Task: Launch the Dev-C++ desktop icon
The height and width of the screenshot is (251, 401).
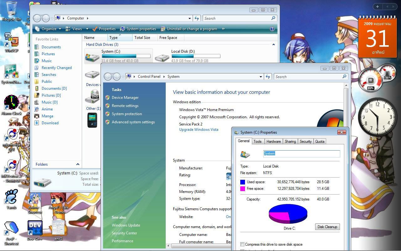Action: 35,228
